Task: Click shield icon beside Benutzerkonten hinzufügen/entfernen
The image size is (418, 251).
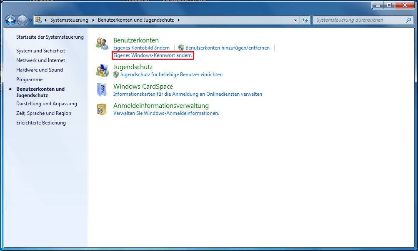Action: (x=181, y=48)
